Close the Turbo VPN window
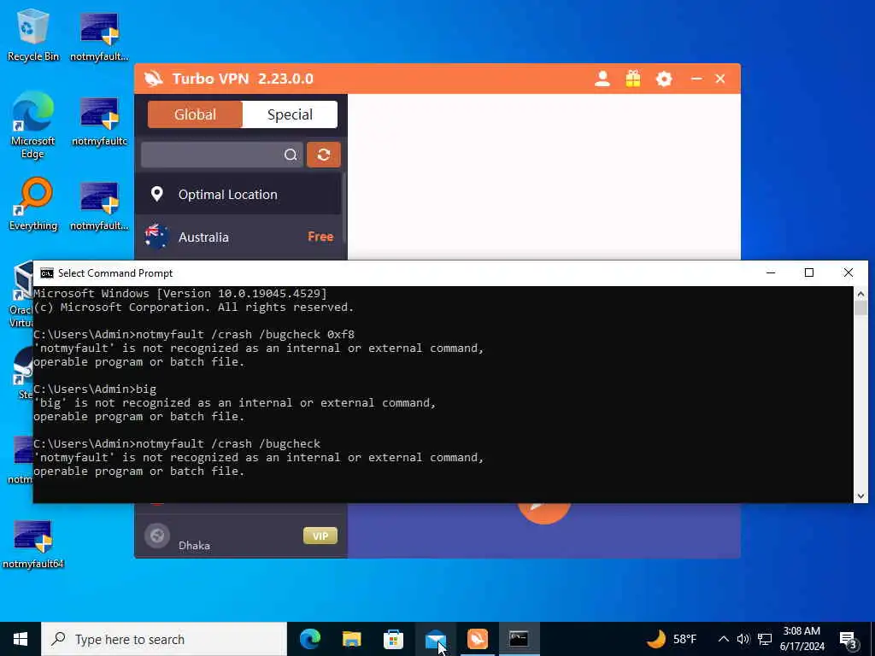Viewport: 875px width, 656px height. tap(720, 79)
